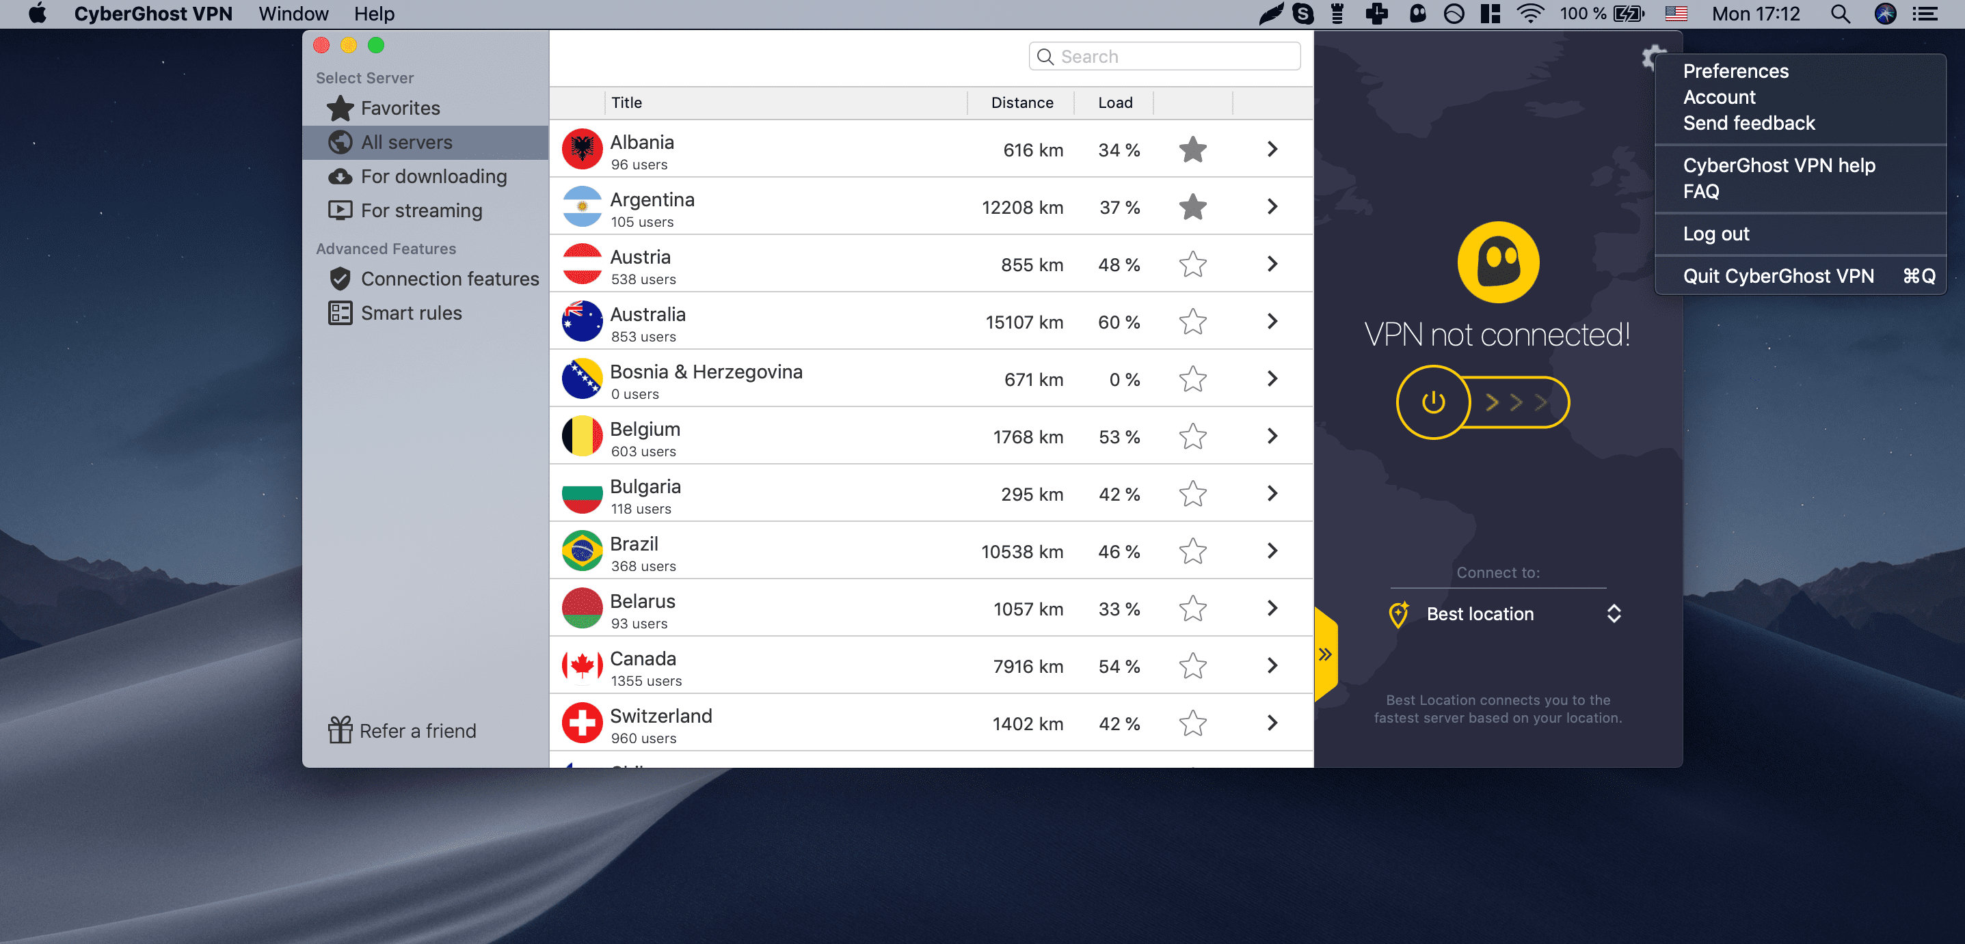This screenshot has height=944, width=1965.
Task: Add Belarus to favorites via star
Action: [x=1192, y=609]
